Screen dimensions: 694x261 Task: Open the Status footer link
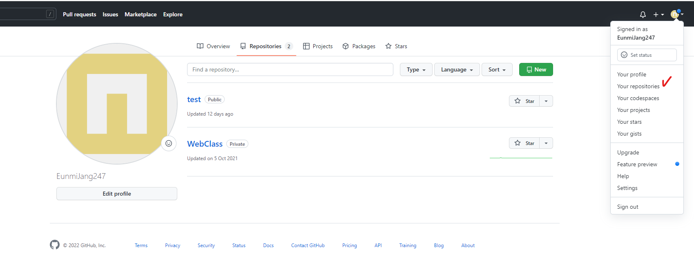239,245
